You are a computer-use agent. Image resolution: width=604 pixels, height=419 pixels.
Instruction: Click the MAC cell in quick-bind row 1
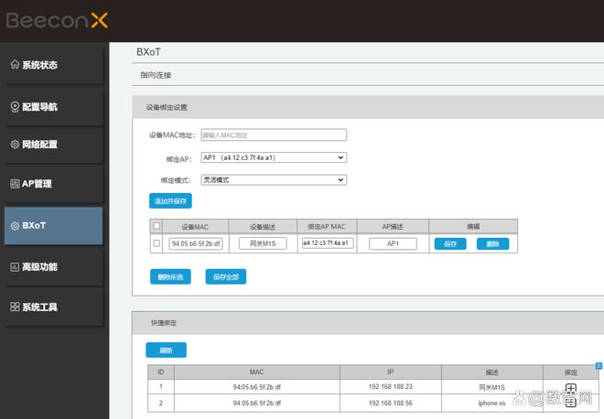(257, 387)
